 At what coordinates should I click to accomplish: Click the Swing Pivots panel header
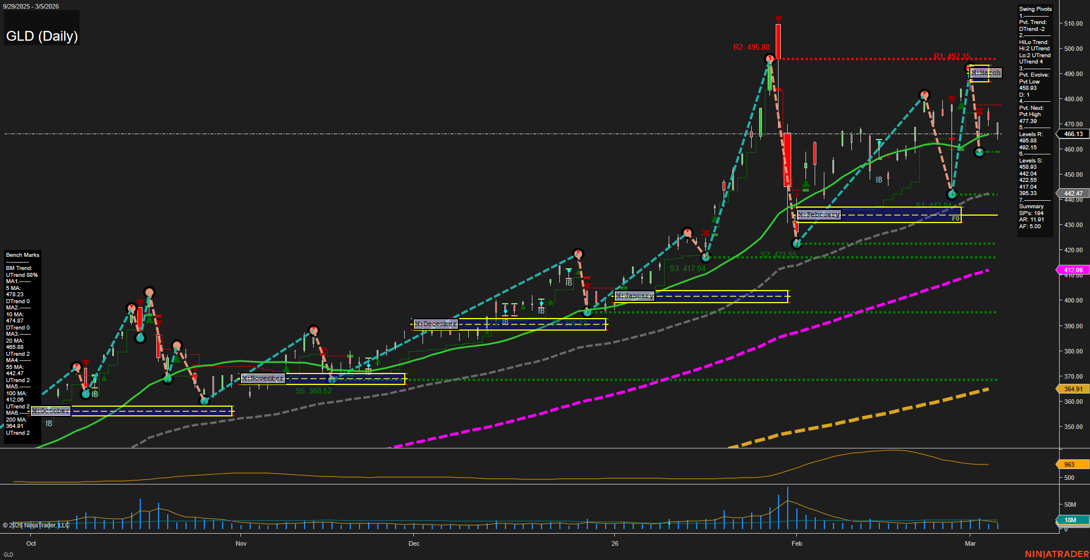pyautogui.click(x=1035, y=9)
